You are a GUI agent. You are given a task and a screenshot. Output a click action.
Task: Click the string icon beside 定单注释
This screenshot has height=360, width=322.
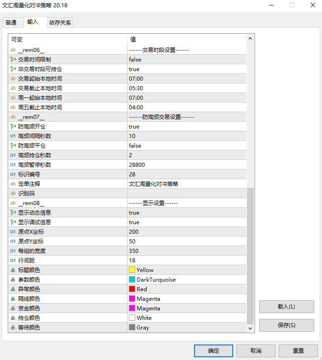[x=13, y=184]
